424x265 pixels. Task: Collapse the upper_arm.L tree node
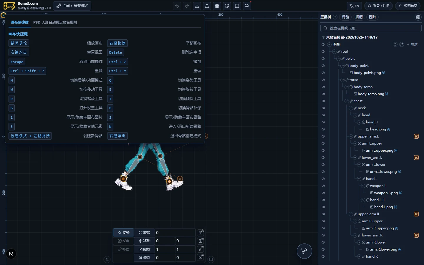[x=351, y=136]
